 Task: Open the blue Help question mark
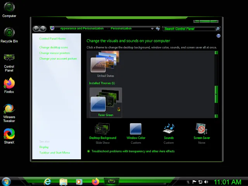click(x=219, y=36)
